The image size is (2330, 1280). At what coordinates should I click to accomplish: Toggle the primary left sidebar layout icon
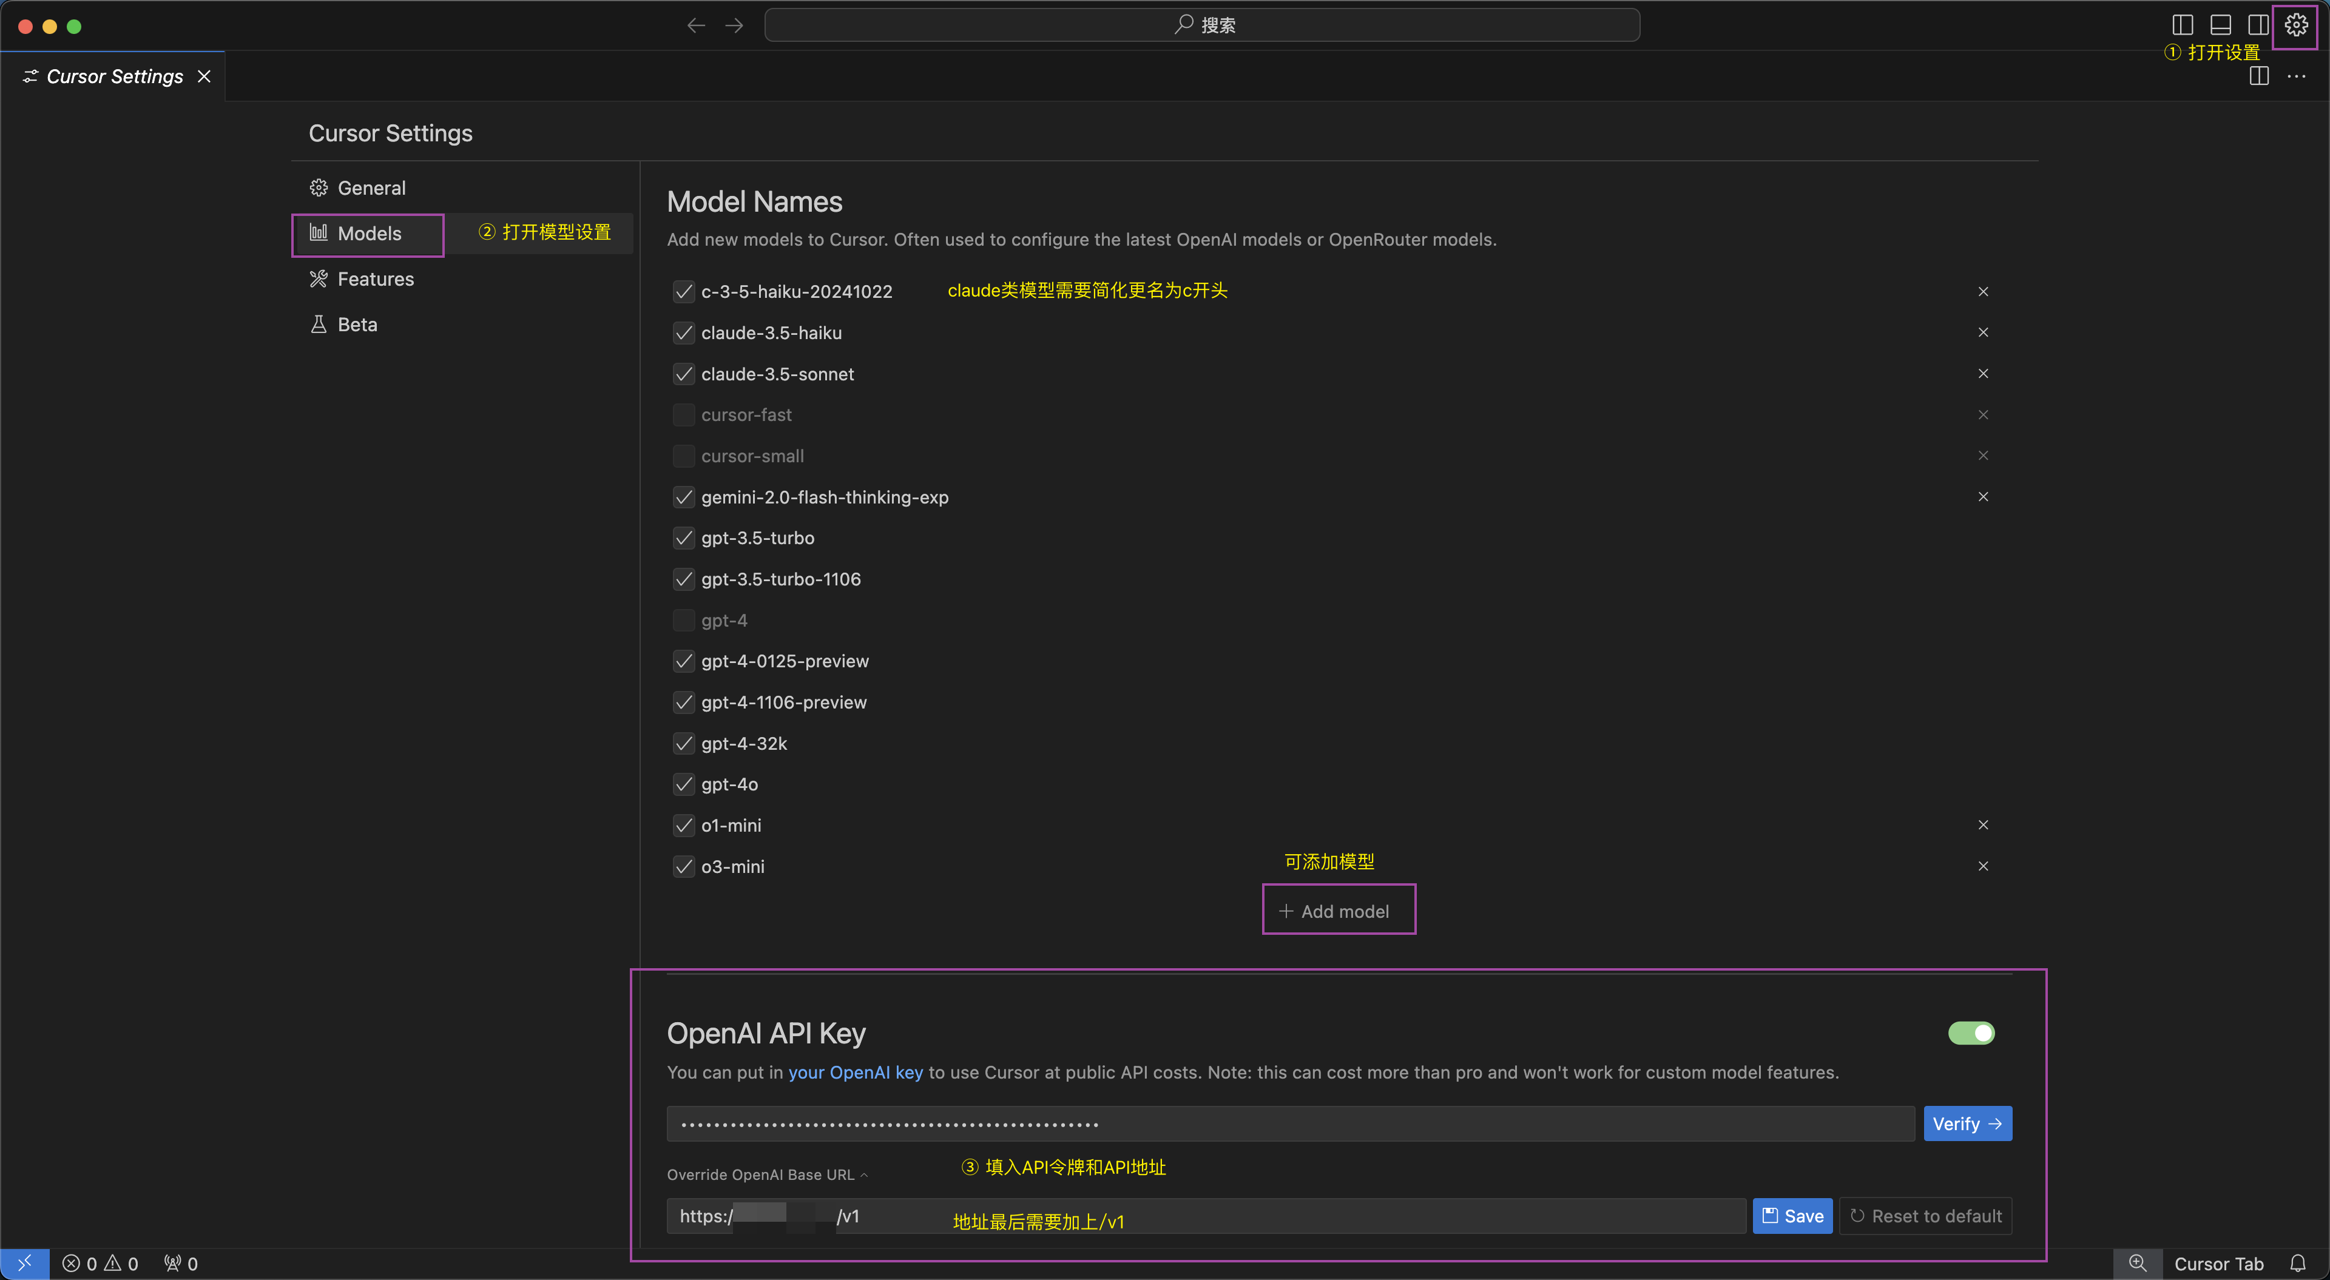click(x=2183, y=25)
